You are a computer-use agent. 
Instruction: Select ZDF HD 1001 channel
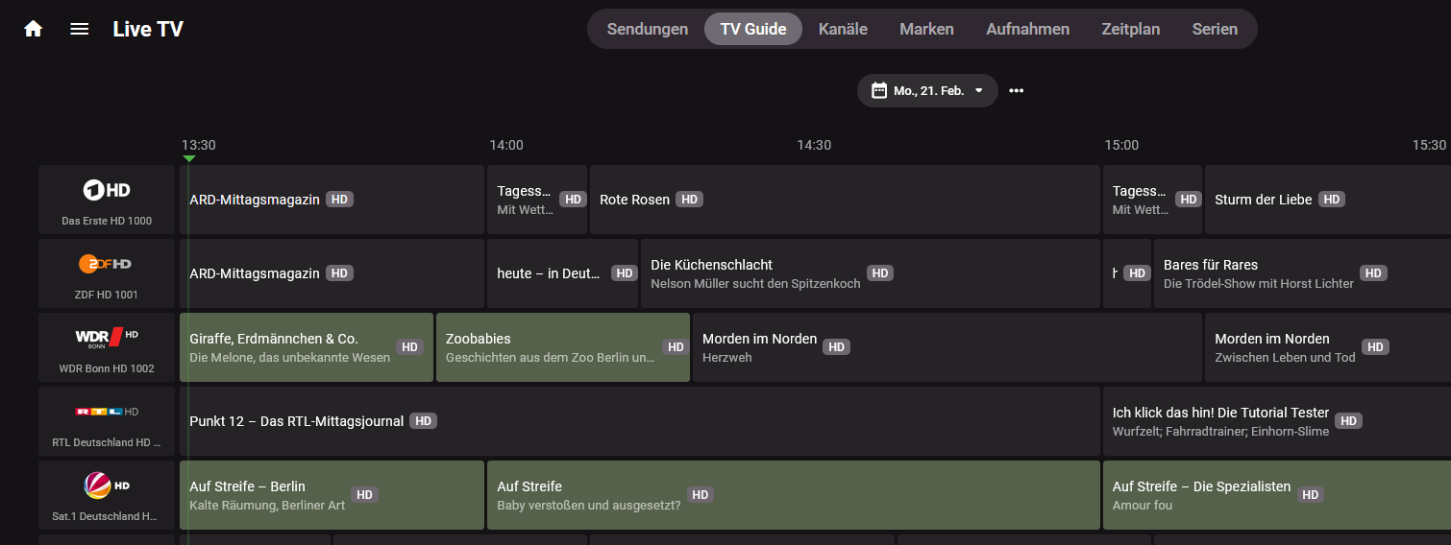[107, 273]
